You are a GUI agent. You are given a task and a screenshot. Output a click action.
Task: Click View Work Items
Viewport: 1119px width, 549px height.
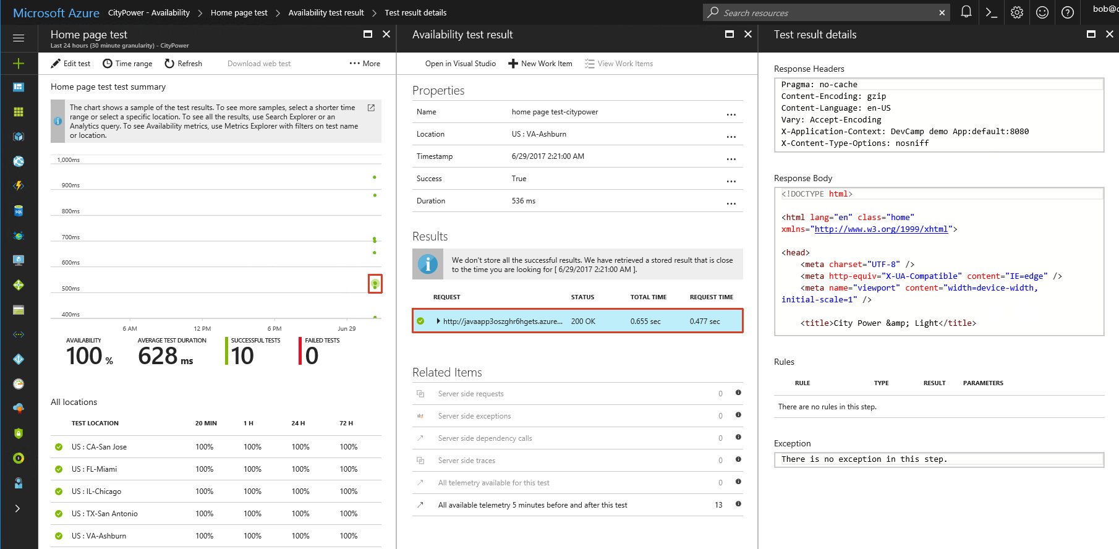(619, 63)
